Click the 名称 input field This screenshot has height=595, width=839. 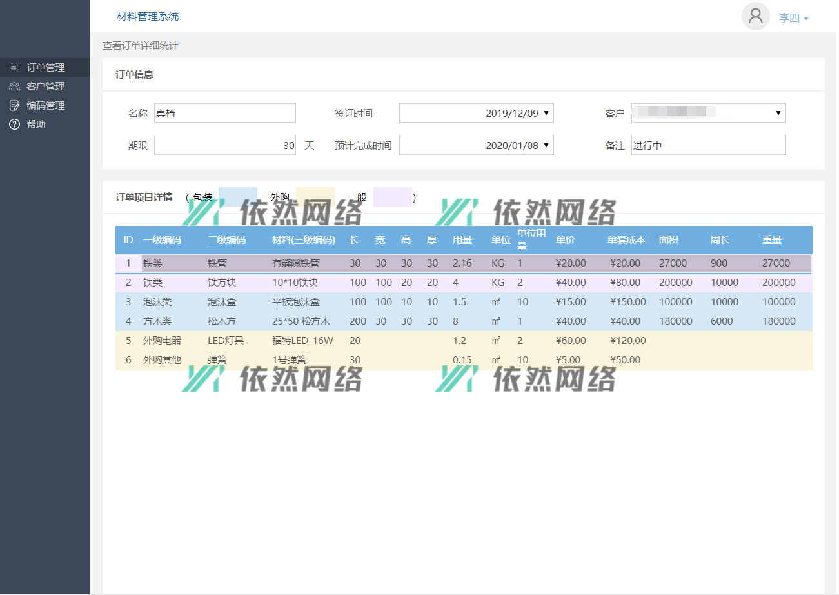(224, 114)
